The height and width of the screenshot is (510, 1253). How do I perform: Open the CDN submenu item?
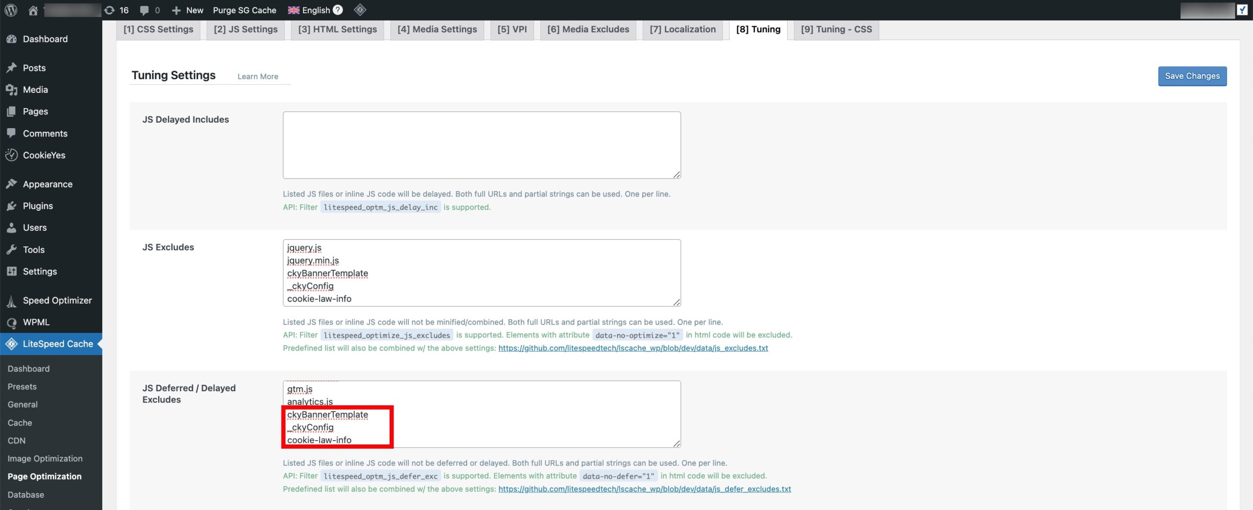point(16,441)
